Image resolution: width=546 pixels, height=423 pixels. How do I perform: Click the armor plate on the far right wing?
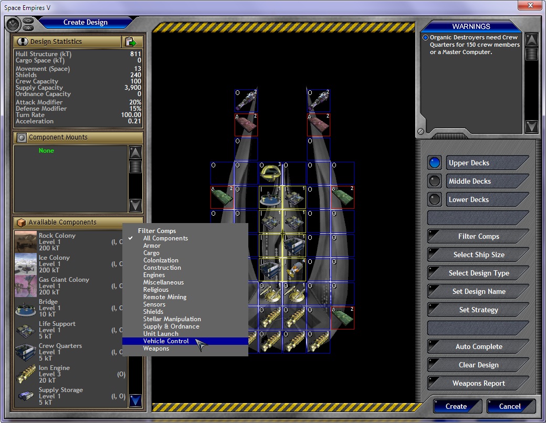[343, 197]
